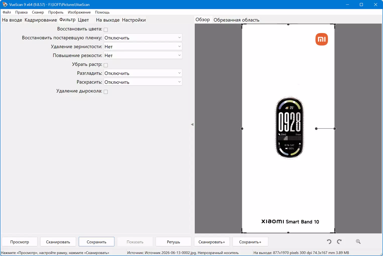Click the status text "Нажмите «Просмотр»..."
This screenshot has height=256, width=383.
tap(55, 253)
